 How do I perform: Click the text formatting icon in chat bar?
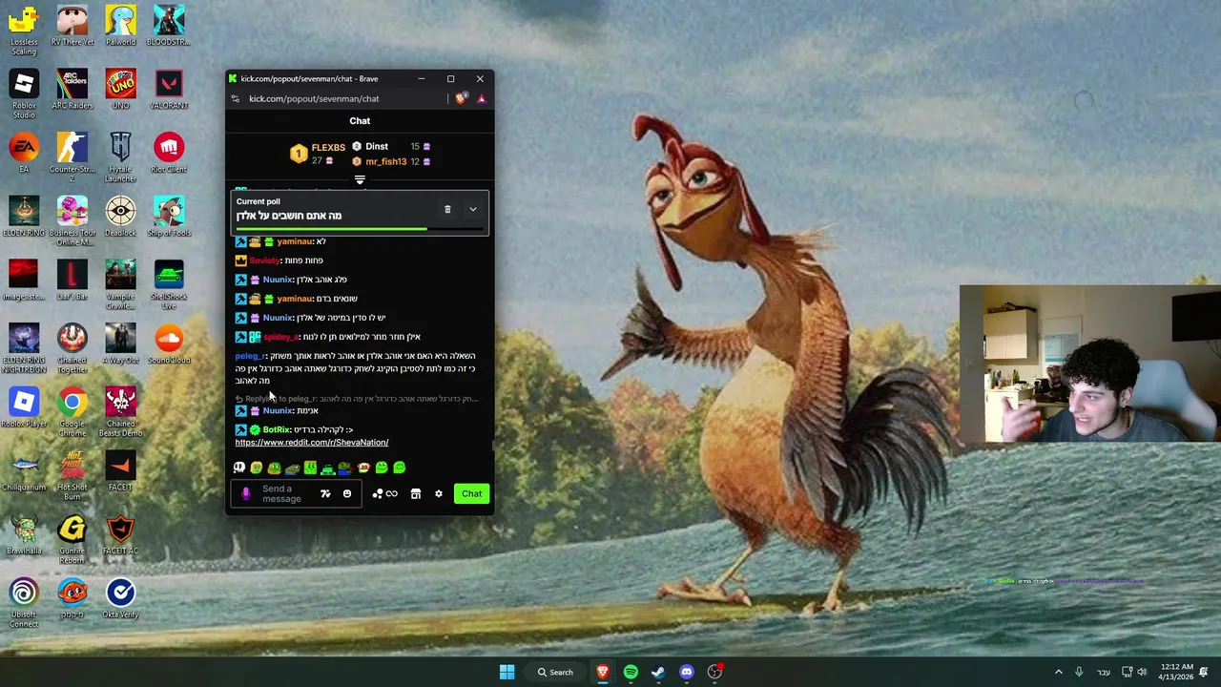(x=325, y=493)
